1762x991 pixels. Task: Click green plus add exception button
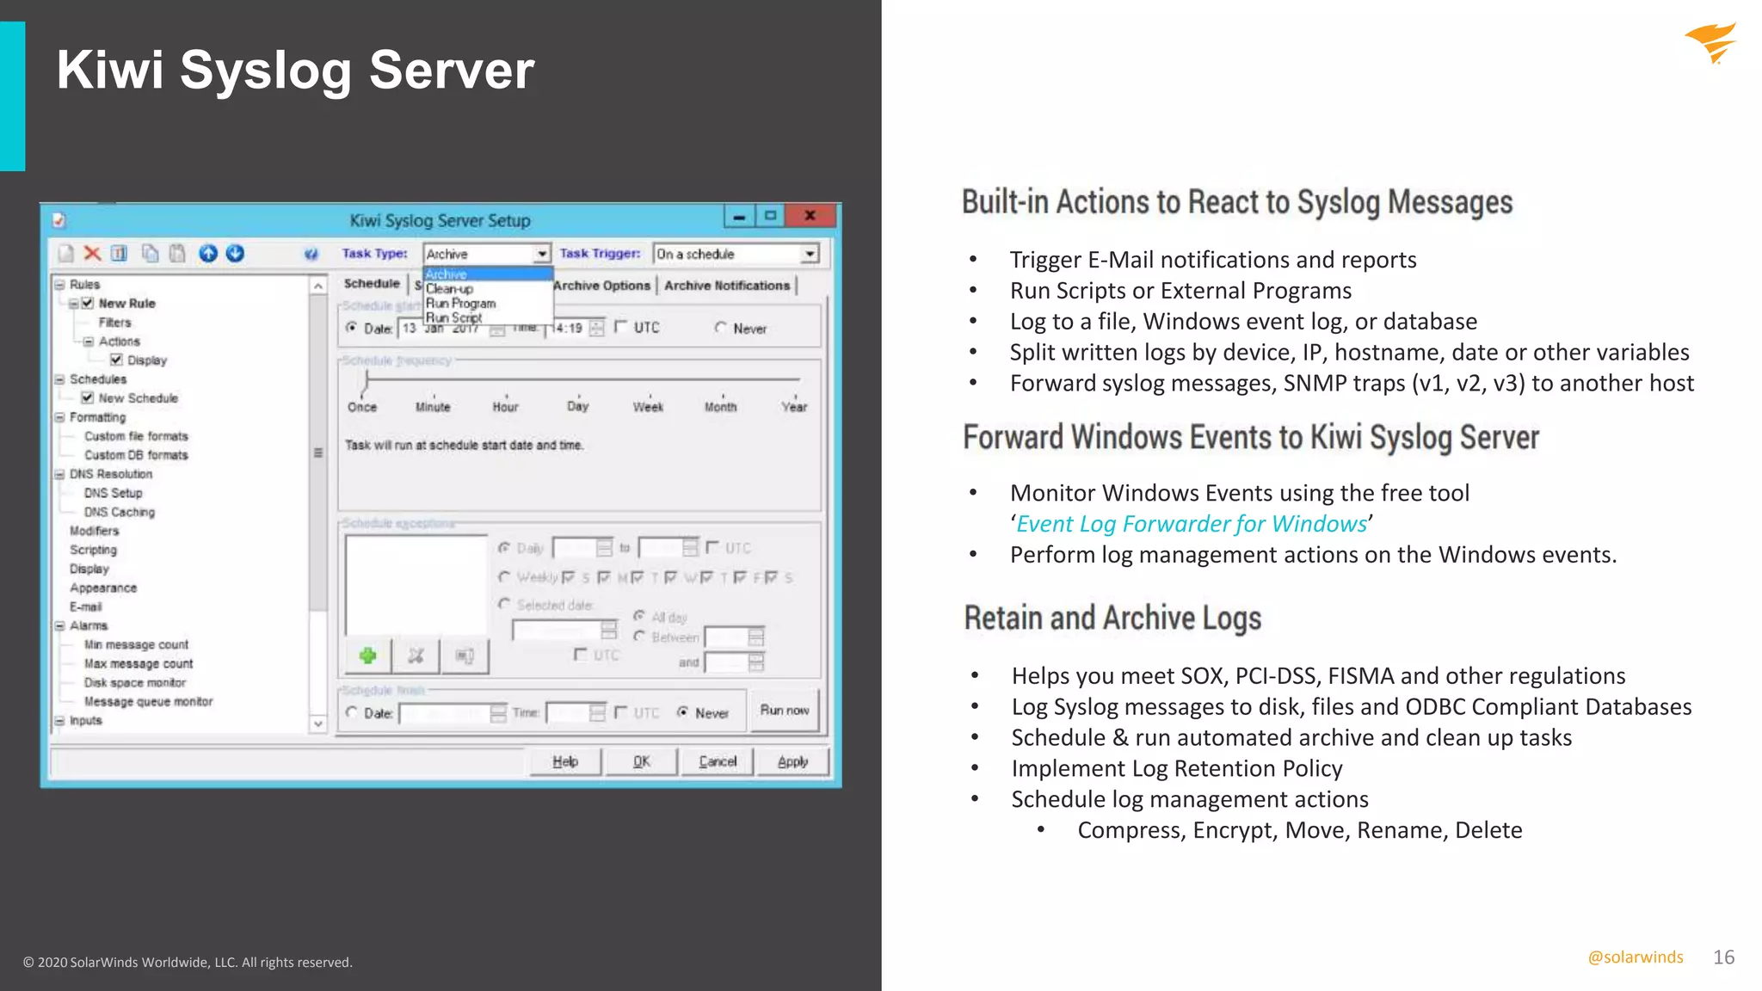pos(368,656)
